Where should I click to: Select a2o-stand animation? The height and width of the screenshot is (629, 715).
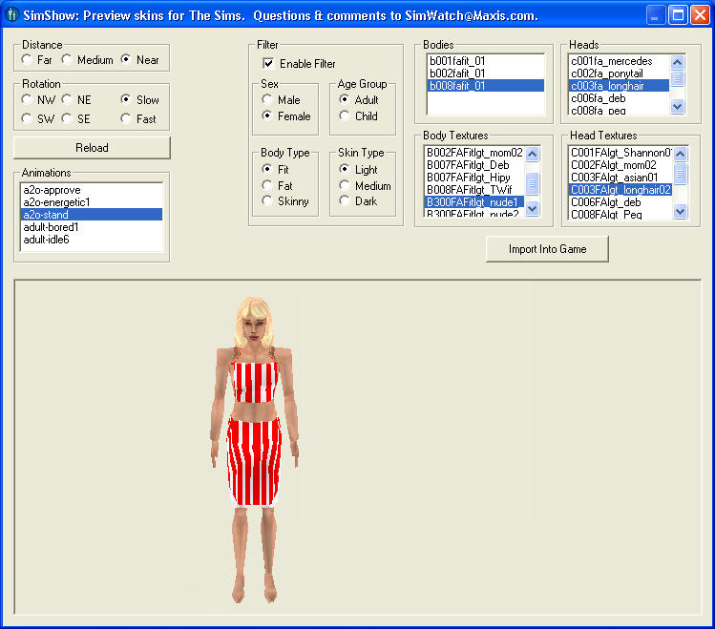pyautogui.click(x=92, y=215)
